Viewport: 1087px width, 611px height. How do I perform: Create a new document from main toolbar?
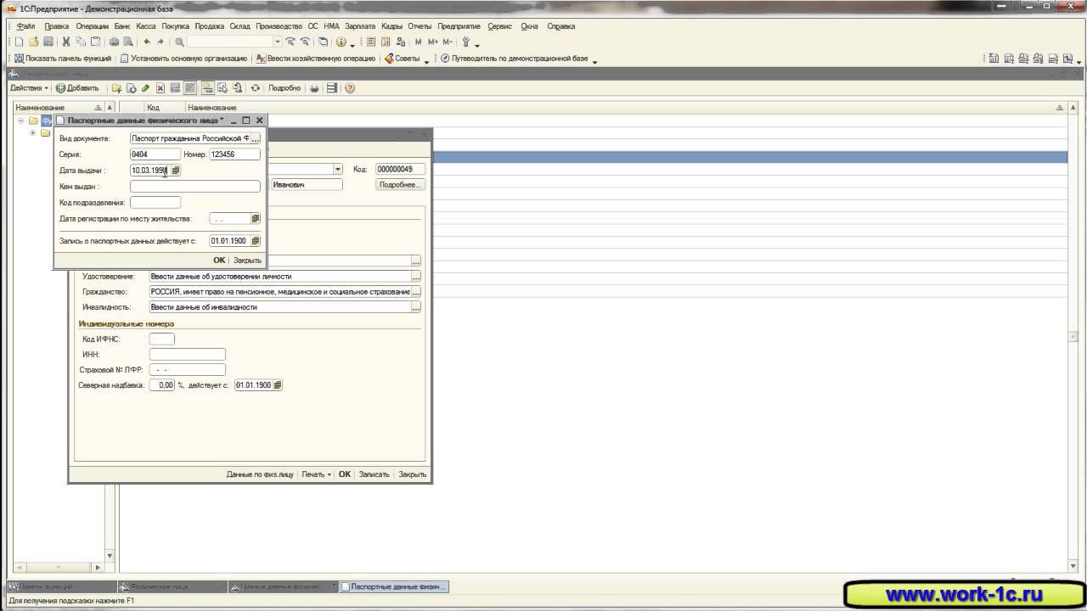19,42
